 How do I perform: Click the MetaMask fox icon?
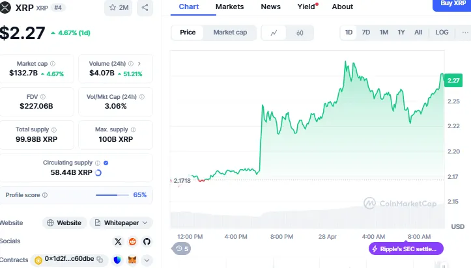point(132,260)
